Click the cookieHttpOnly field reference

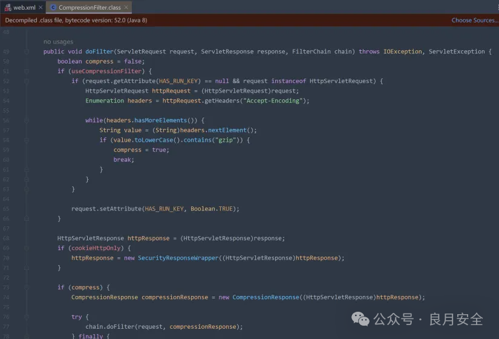96,248
